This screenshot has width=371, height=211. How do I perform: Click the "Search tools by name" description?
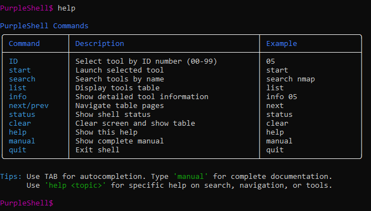pyautogui.click(x=119, y=79)
